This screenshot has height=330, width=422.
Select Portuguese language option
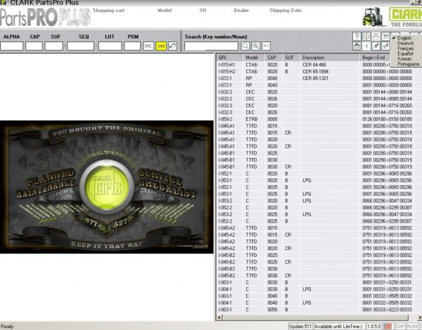408,64
